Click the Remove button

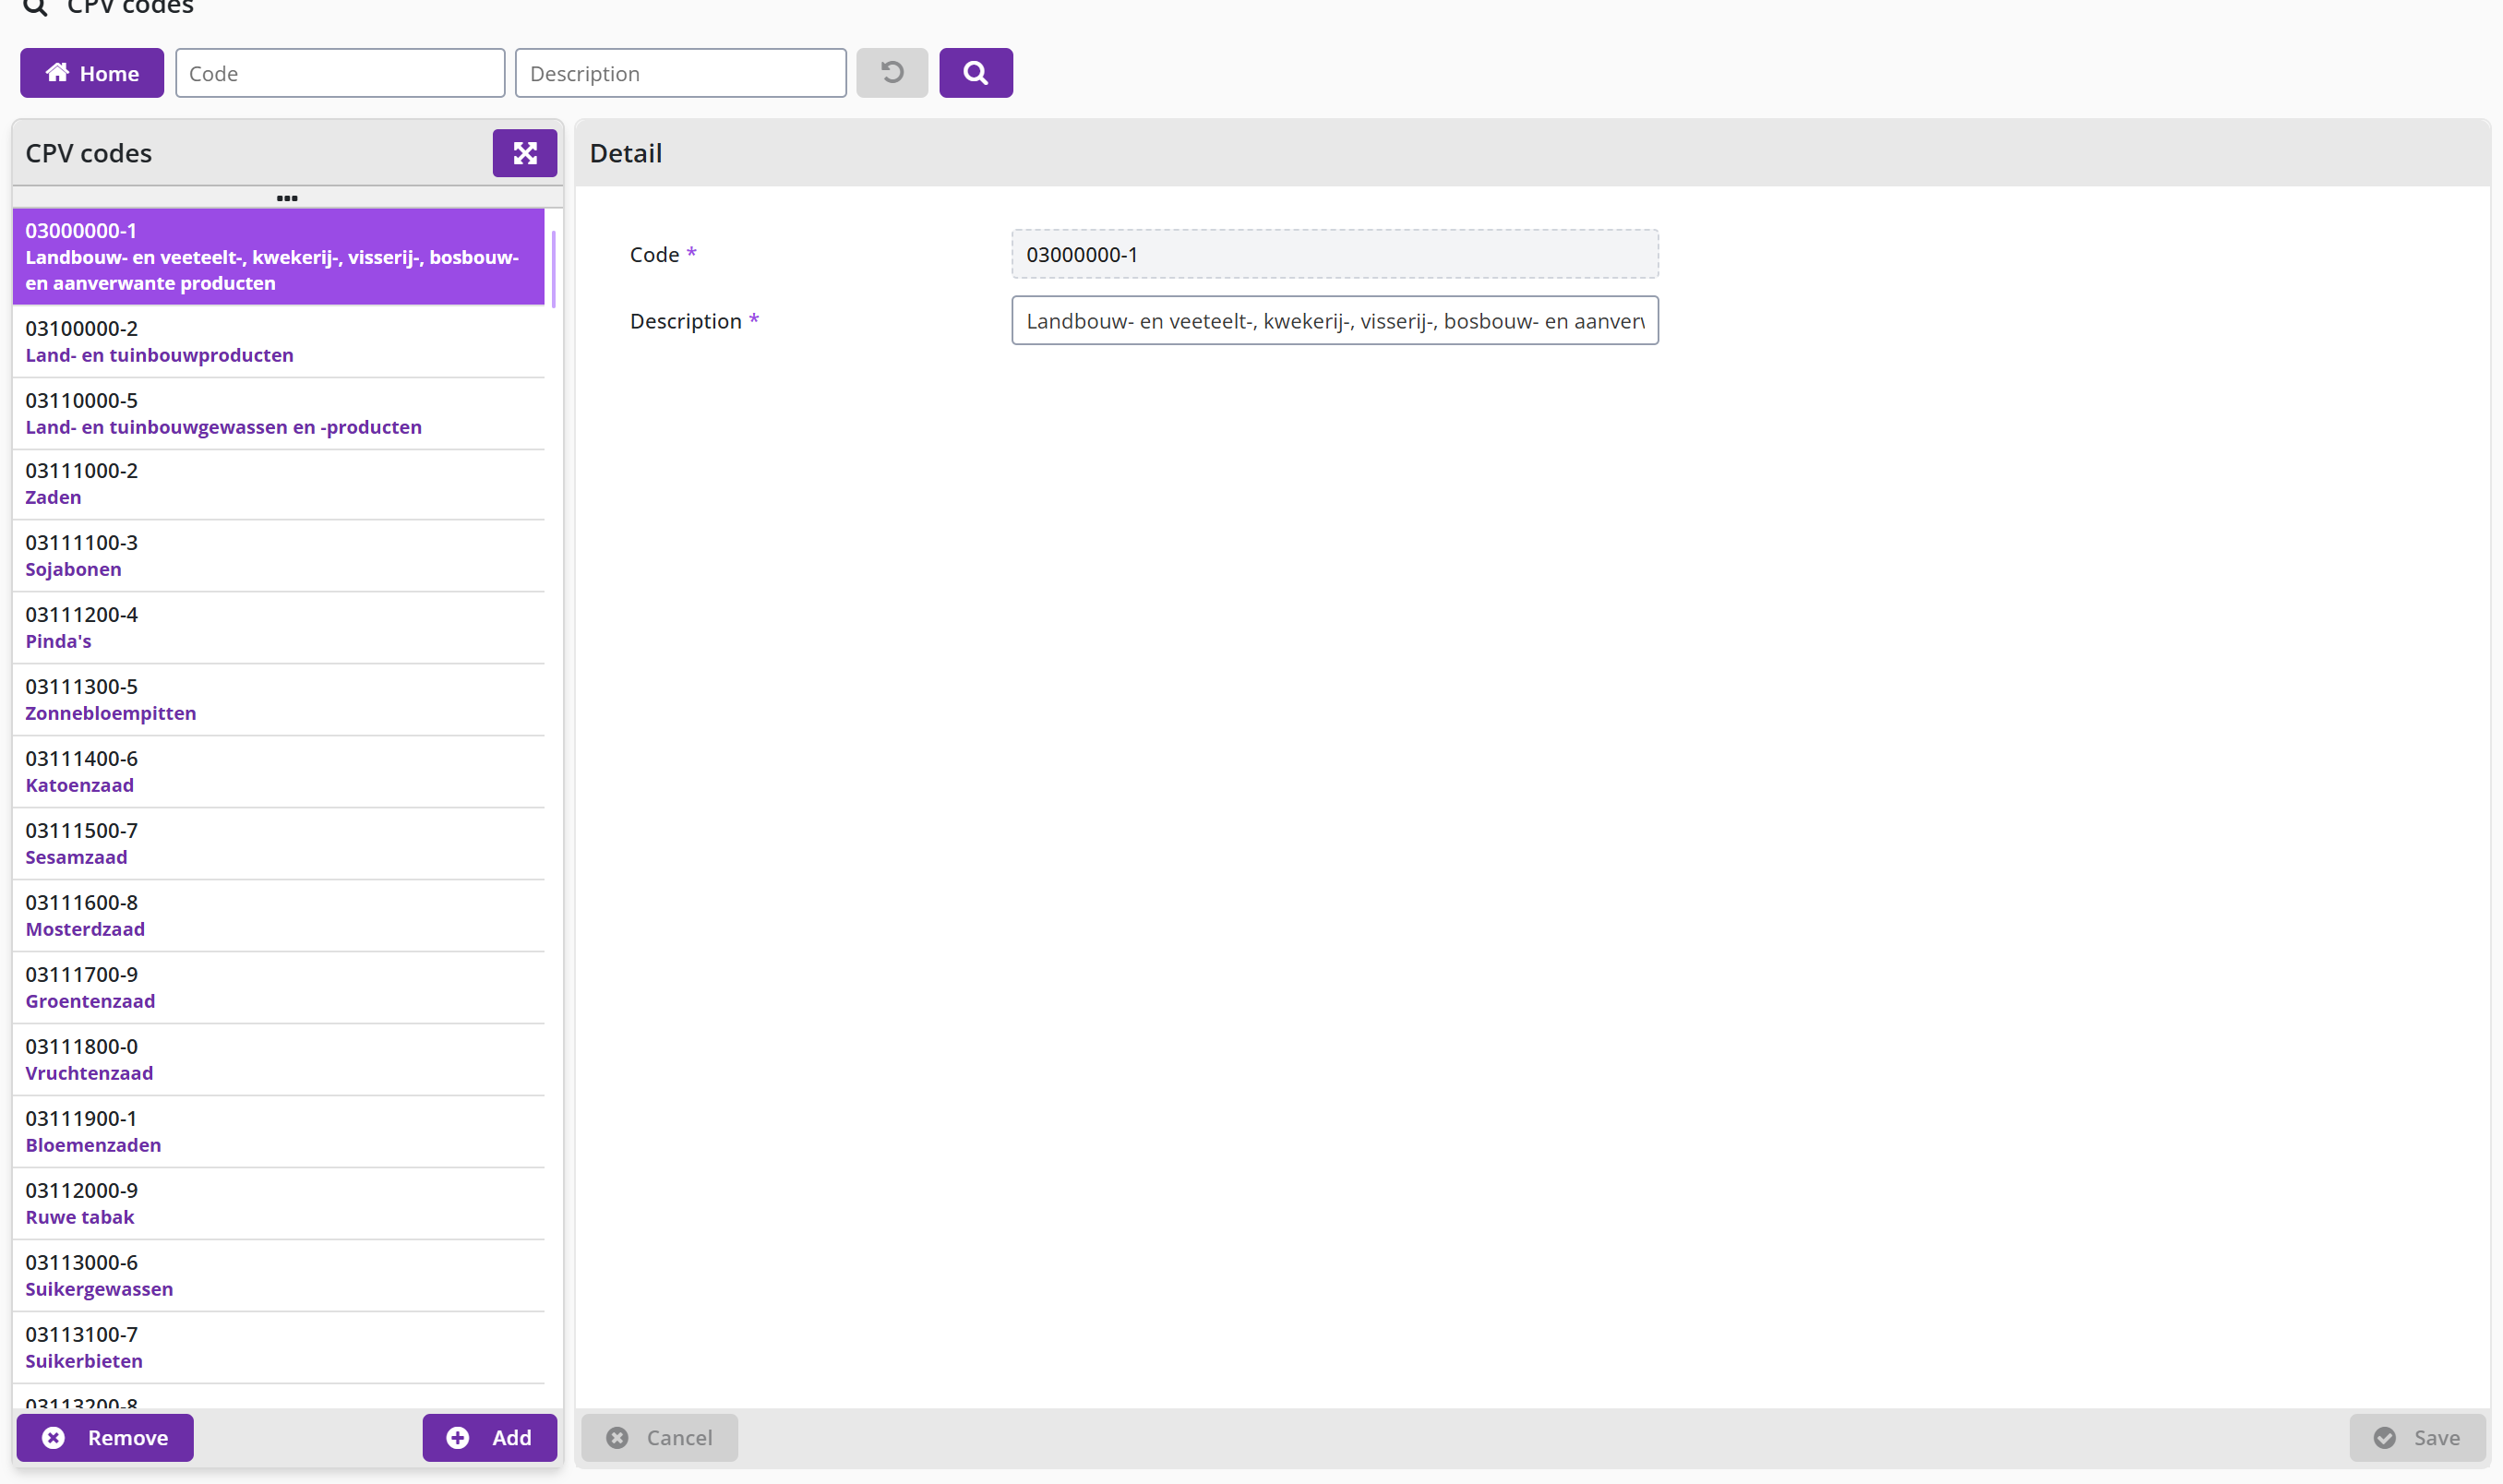coord(105,1438)
